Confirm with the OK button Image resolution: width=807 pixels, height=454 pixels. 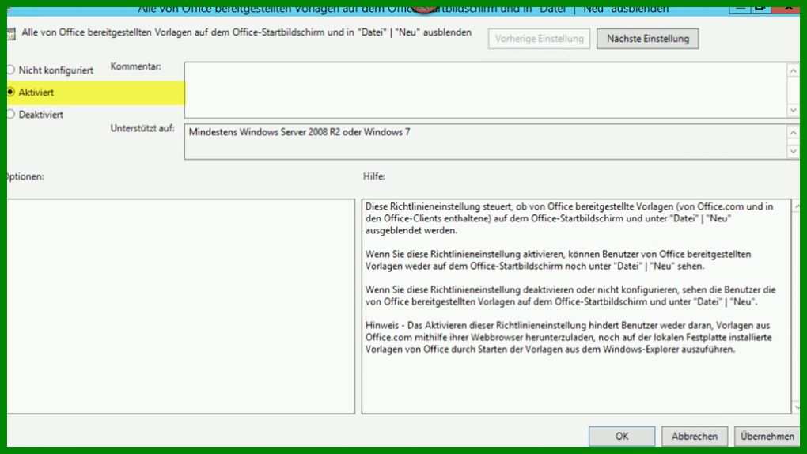(x=622, y=436)
